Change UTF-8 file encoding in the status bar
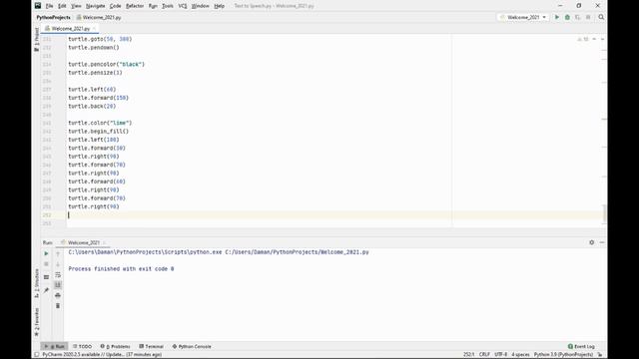The image size is (639, 359). 501,355
